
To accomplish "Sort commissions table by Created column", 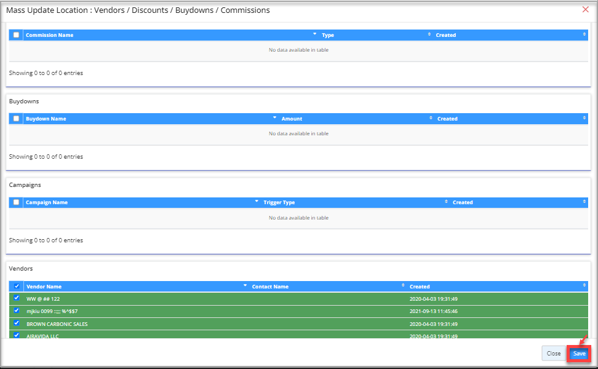I will point(511,35).
